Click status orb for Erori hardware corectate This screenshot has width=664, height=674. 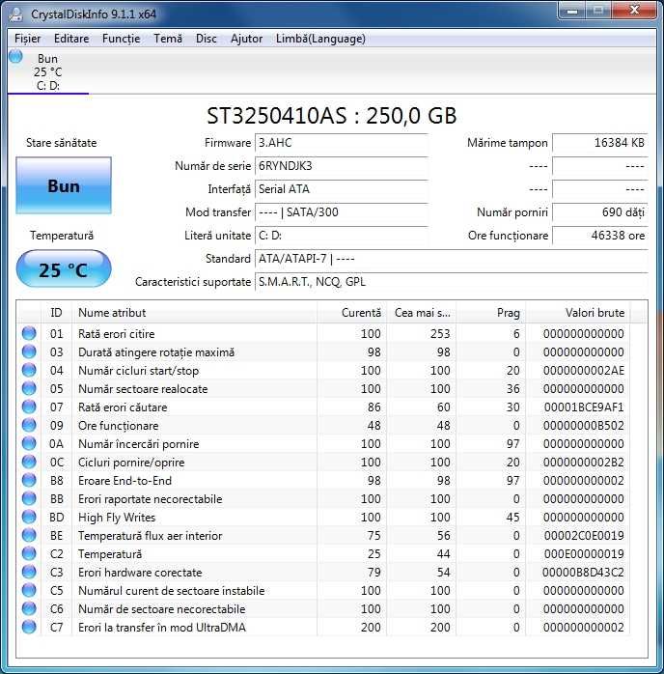29,572
